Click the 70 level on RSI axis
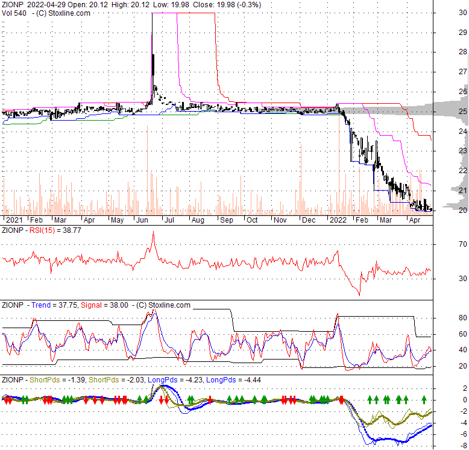This screenshot has height=450, width=469. 463,244
